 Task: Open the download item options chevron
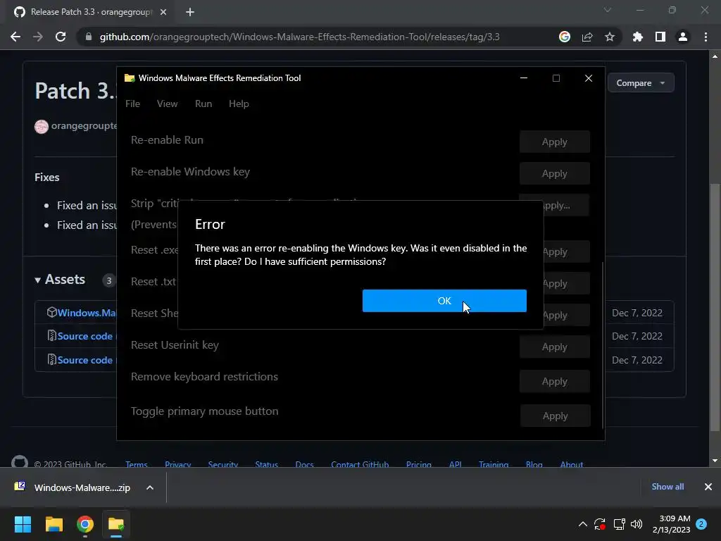[x=150, y=487]
